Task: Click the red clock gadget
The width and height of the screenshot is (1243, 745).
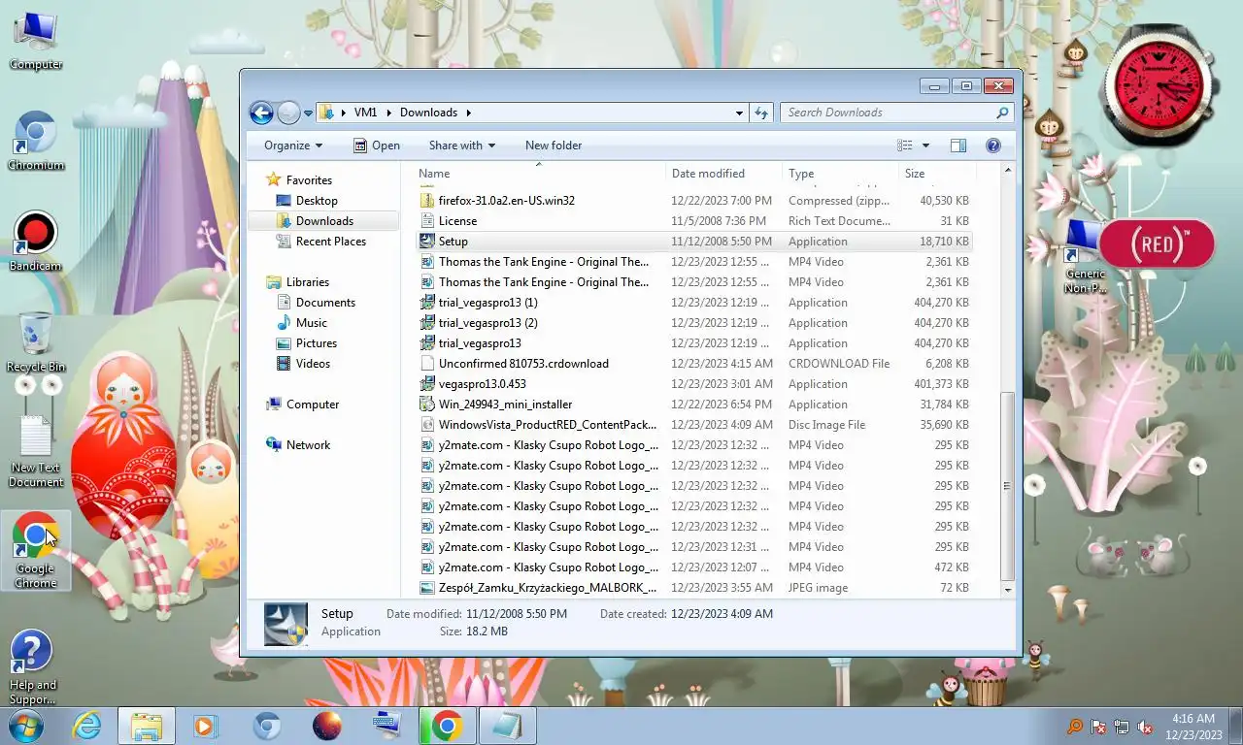Action: point(1159,85)
